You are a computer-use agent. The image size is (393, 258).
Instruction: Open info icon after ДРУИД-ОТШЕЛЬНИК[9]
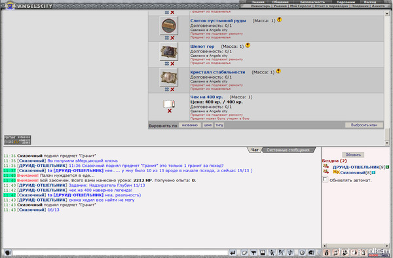coord(388,167)
